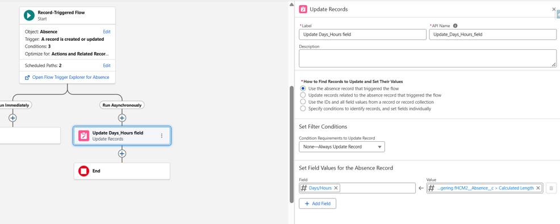560x224 pixels.
Task: Delete the field value row trash icon
Action: [x=551, y=188]
